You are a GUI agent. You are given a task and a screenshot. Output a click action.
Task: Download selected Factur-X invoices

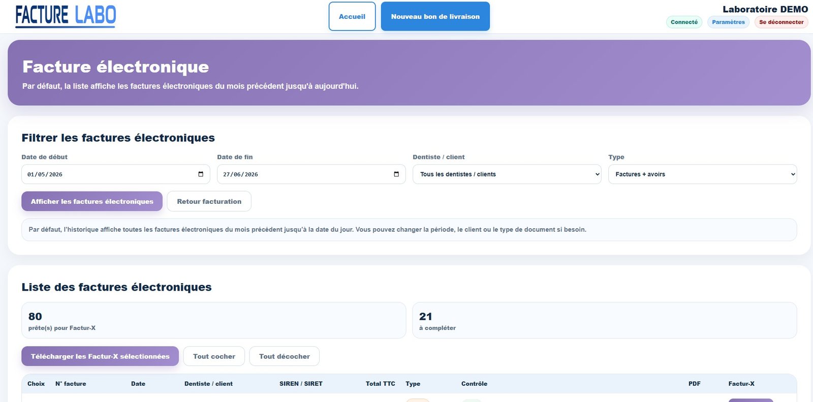tap(100, 356)
